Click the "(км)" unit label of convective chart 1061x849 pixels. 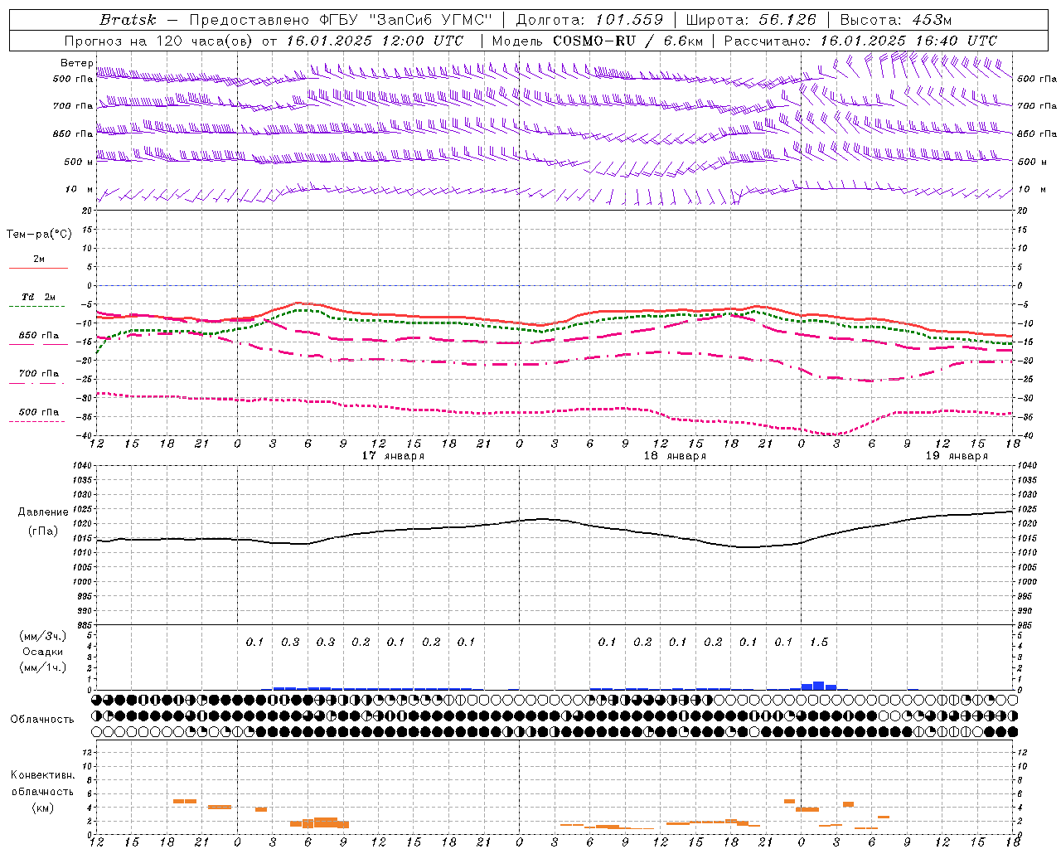coord(42,808)
